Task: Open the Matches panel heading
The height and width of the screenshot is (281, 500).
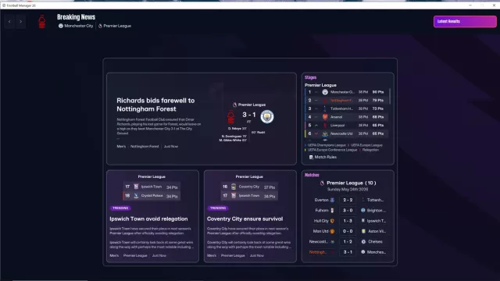Action: point(312,175)
